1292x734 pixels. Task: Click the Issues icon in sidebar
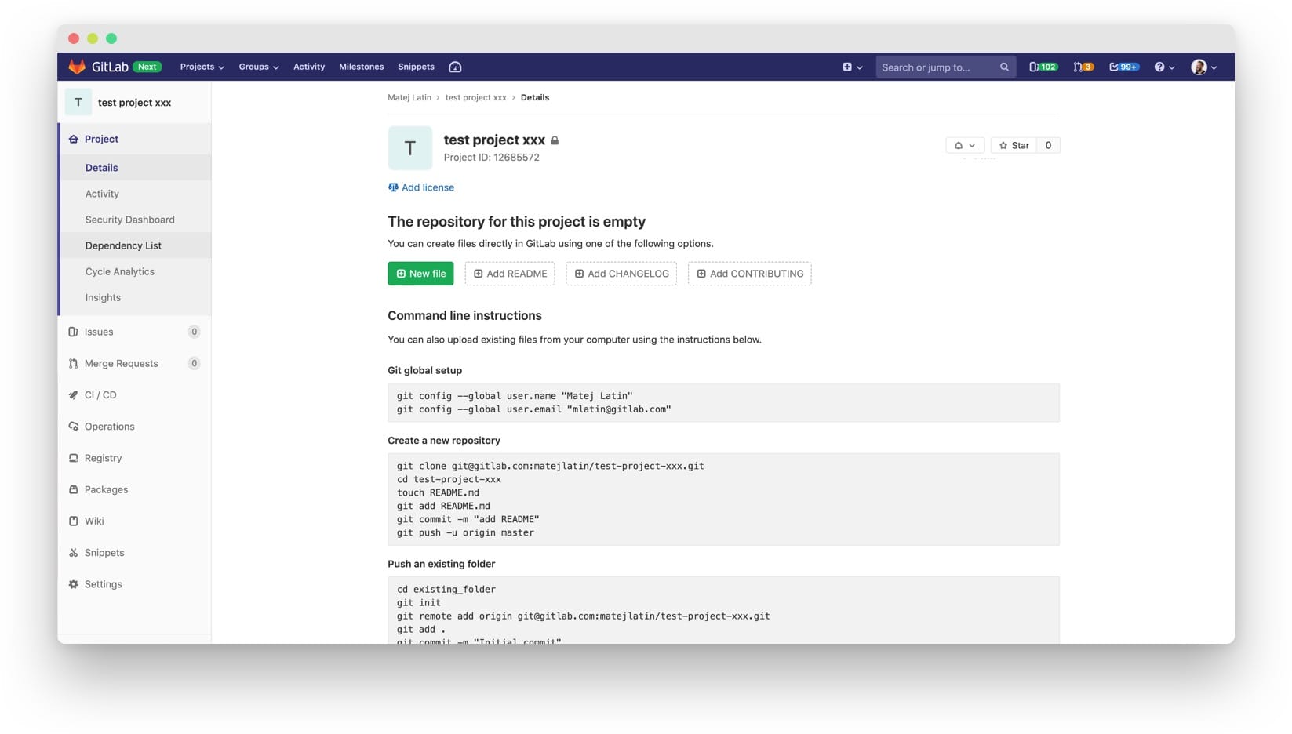(x=73, y=332)
